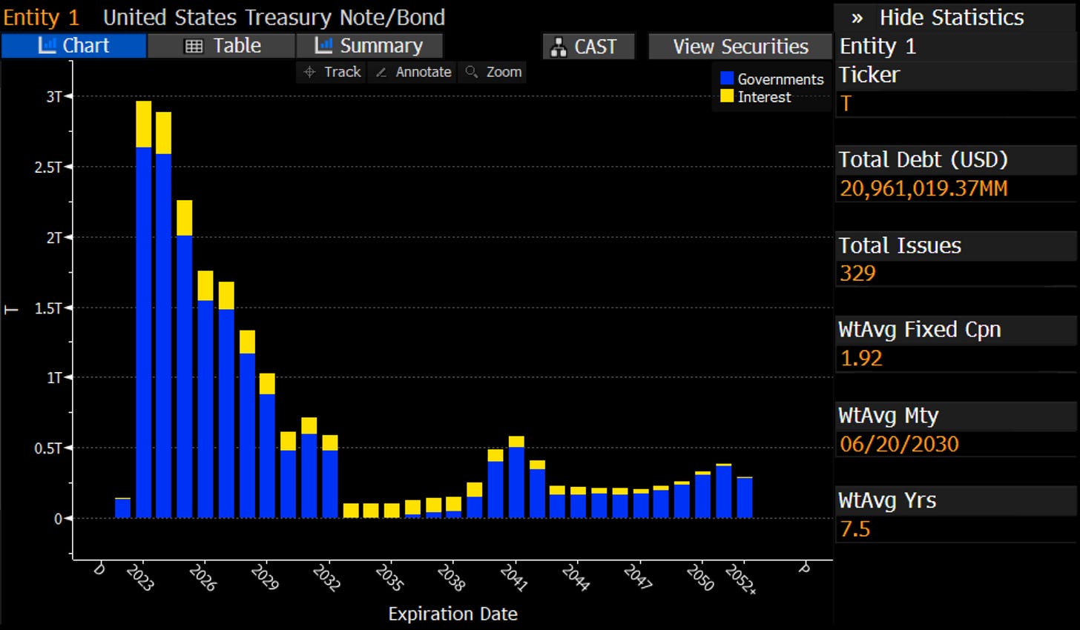Image resolution: width=1080 pixels, height=630 pixels.
Task: Click the Total Debt (USD) label
Action: pos(923,160)
